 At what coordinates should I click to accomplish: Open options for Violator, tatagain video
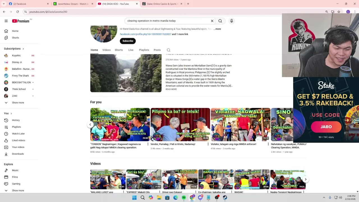(268, 144)
